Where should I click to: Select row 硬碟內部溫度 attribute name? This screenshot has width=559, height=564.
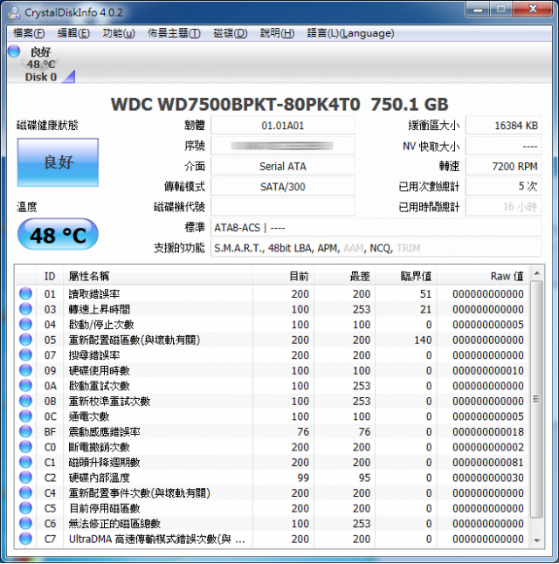[99, 478]
